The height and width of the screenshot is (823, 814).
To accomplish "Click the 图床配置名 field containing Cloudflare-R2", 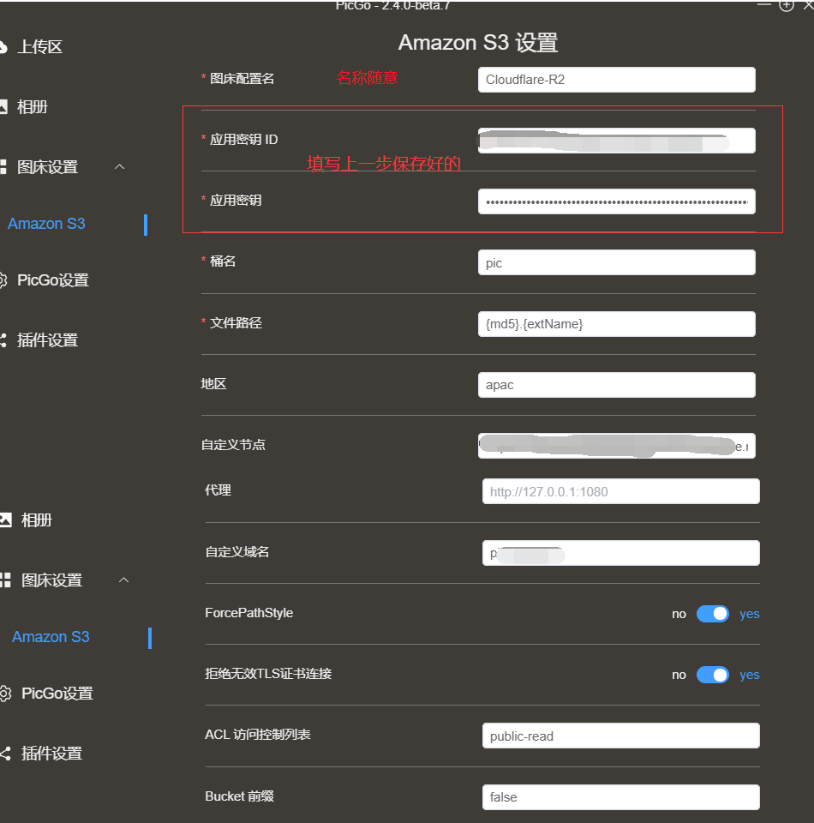I will (616, 80).
